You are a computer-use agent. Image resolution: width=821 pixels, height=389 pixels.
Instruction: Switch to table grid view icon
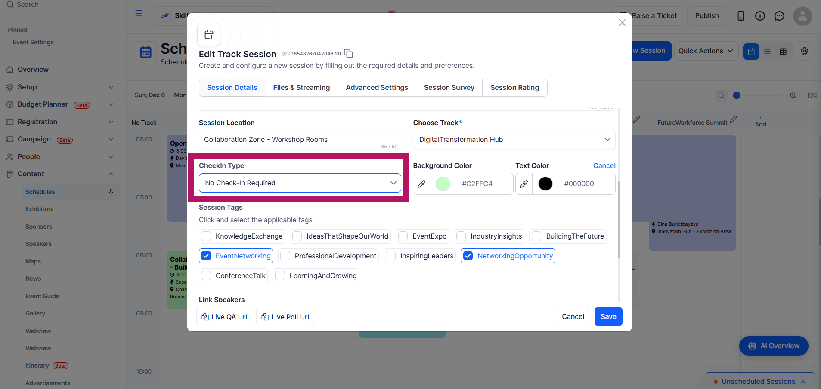tap(783, 52)
